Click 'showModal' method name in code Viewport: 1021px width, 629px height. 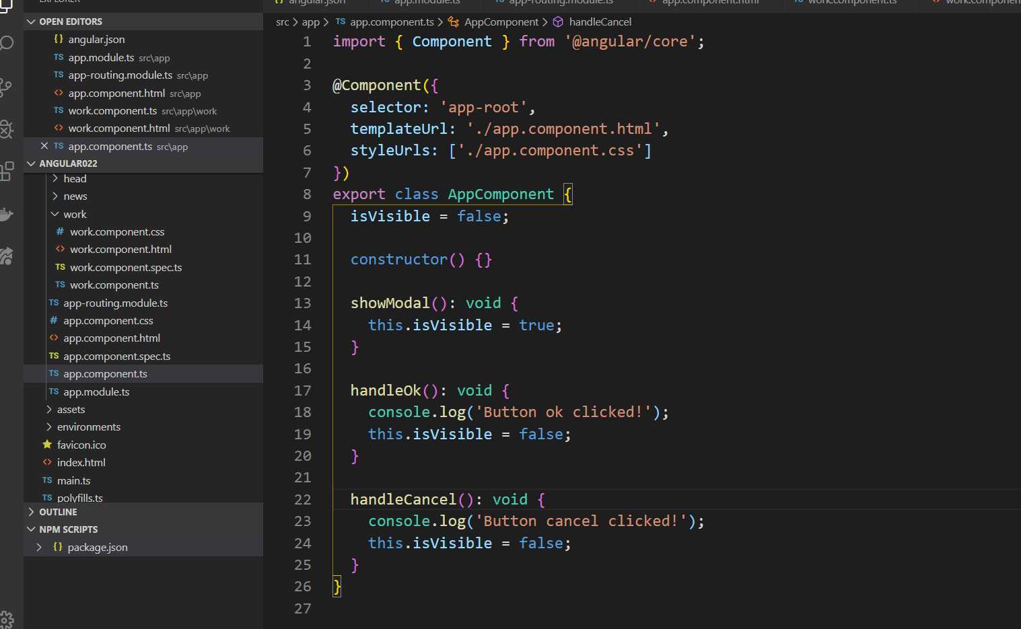[x=390, y=303]
